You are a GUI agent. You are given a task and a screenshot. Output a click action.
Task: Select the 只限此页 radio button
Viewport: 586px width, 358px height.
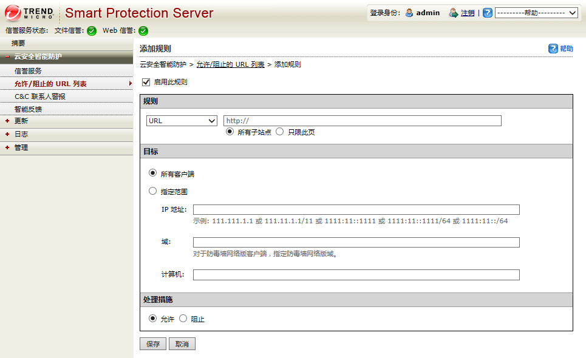coord(280,132)
